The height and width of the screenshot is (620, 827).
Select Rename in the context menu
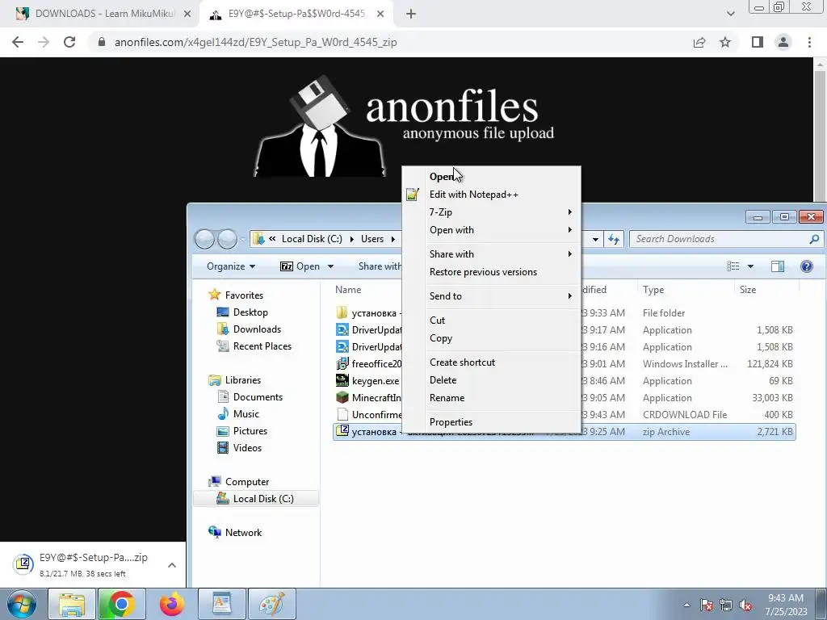pos(492,398)
